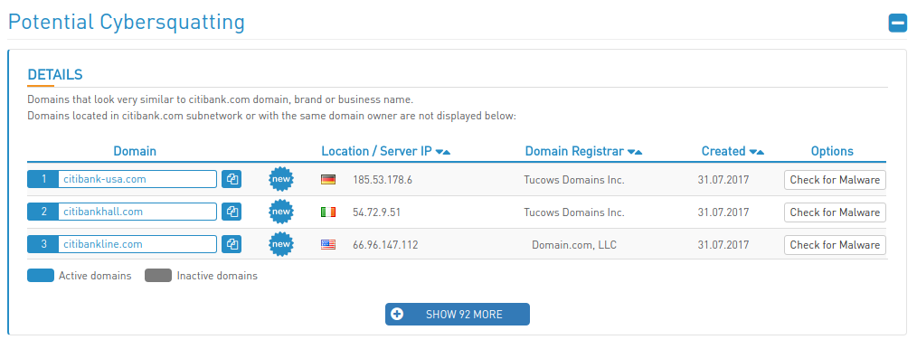Show 92 more domains
This screenshot has width=917, height=349.
[x=458, y=314]
